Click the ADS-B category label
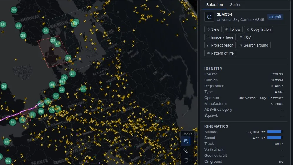The width and height of the screenshot is (293, 165). coord(218,110)
